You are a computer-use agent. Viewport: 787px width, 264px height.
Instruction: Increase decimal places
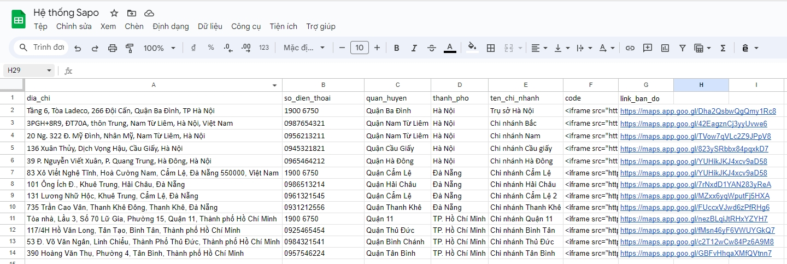click(x=246, y=48)
